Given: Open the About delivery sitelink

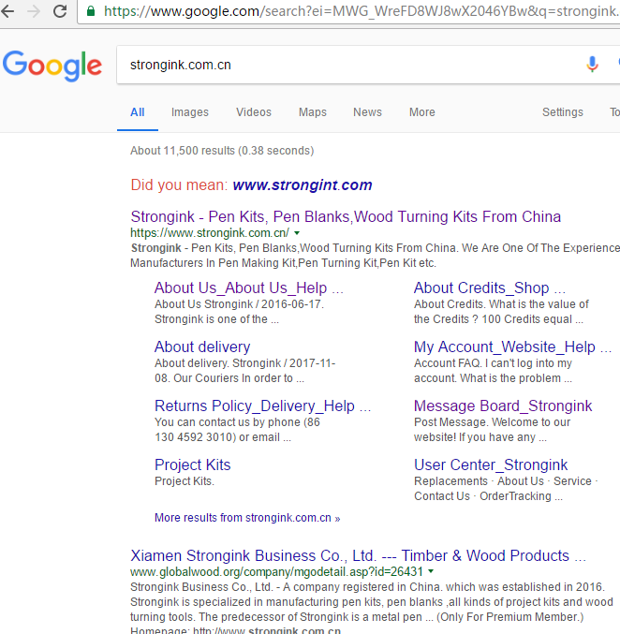Looking at the screenshot, I should click(x=202, y=346).
